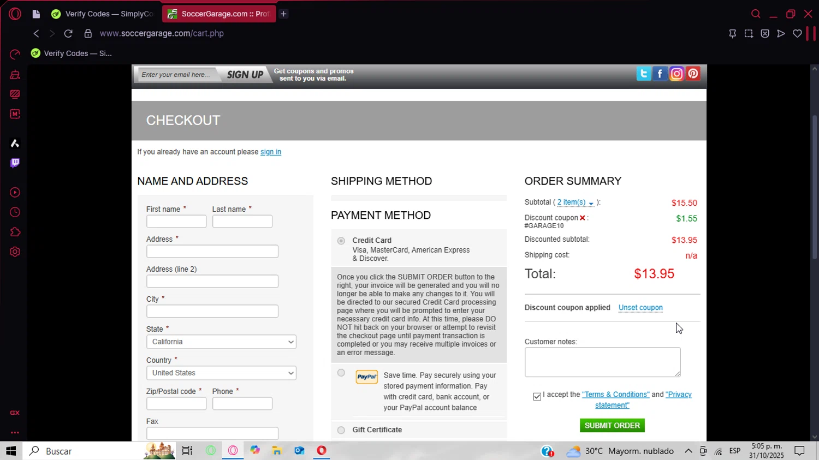Image resolution: width=819 pixels, height=460 pixels.
Task: Search tabs with magnifier icon
Action: point(756,14)
